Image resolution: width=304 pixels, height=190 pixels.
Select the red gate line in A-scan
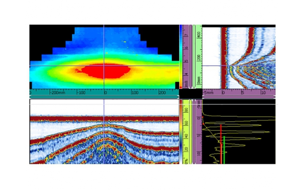pos(221,144)
